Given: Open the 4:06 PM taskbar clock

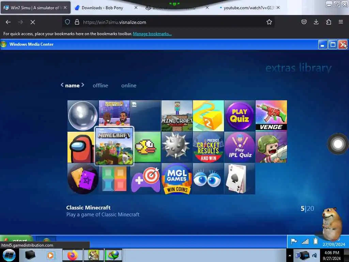Looking at the screenshot, I should click(x=332, y=256).
